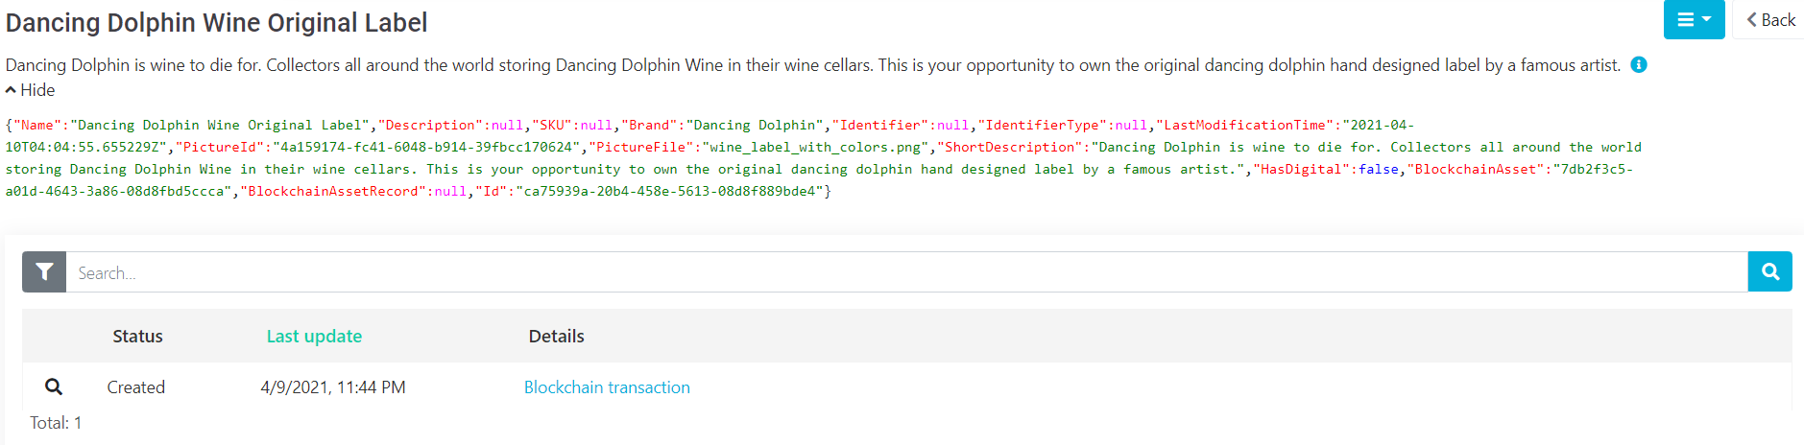The height and width of the screenshot is (445, 1804).
Task: Select the 4/9/2021, 11:44 PM date cell
Action: 333,387
